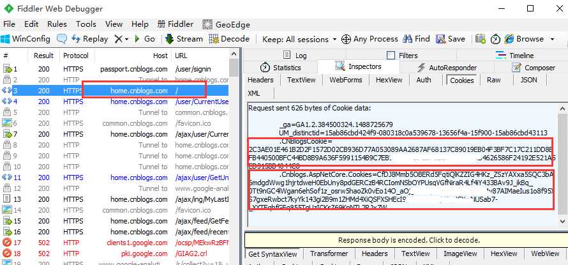Toggle the Filters tab checkbox
The width and height of the screenshot is (568, 265).
[391, 56]
